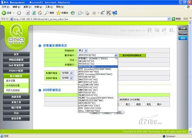192x138 pixels.
Task: Open the Mail envelope icon
Action: coord(80,13)
